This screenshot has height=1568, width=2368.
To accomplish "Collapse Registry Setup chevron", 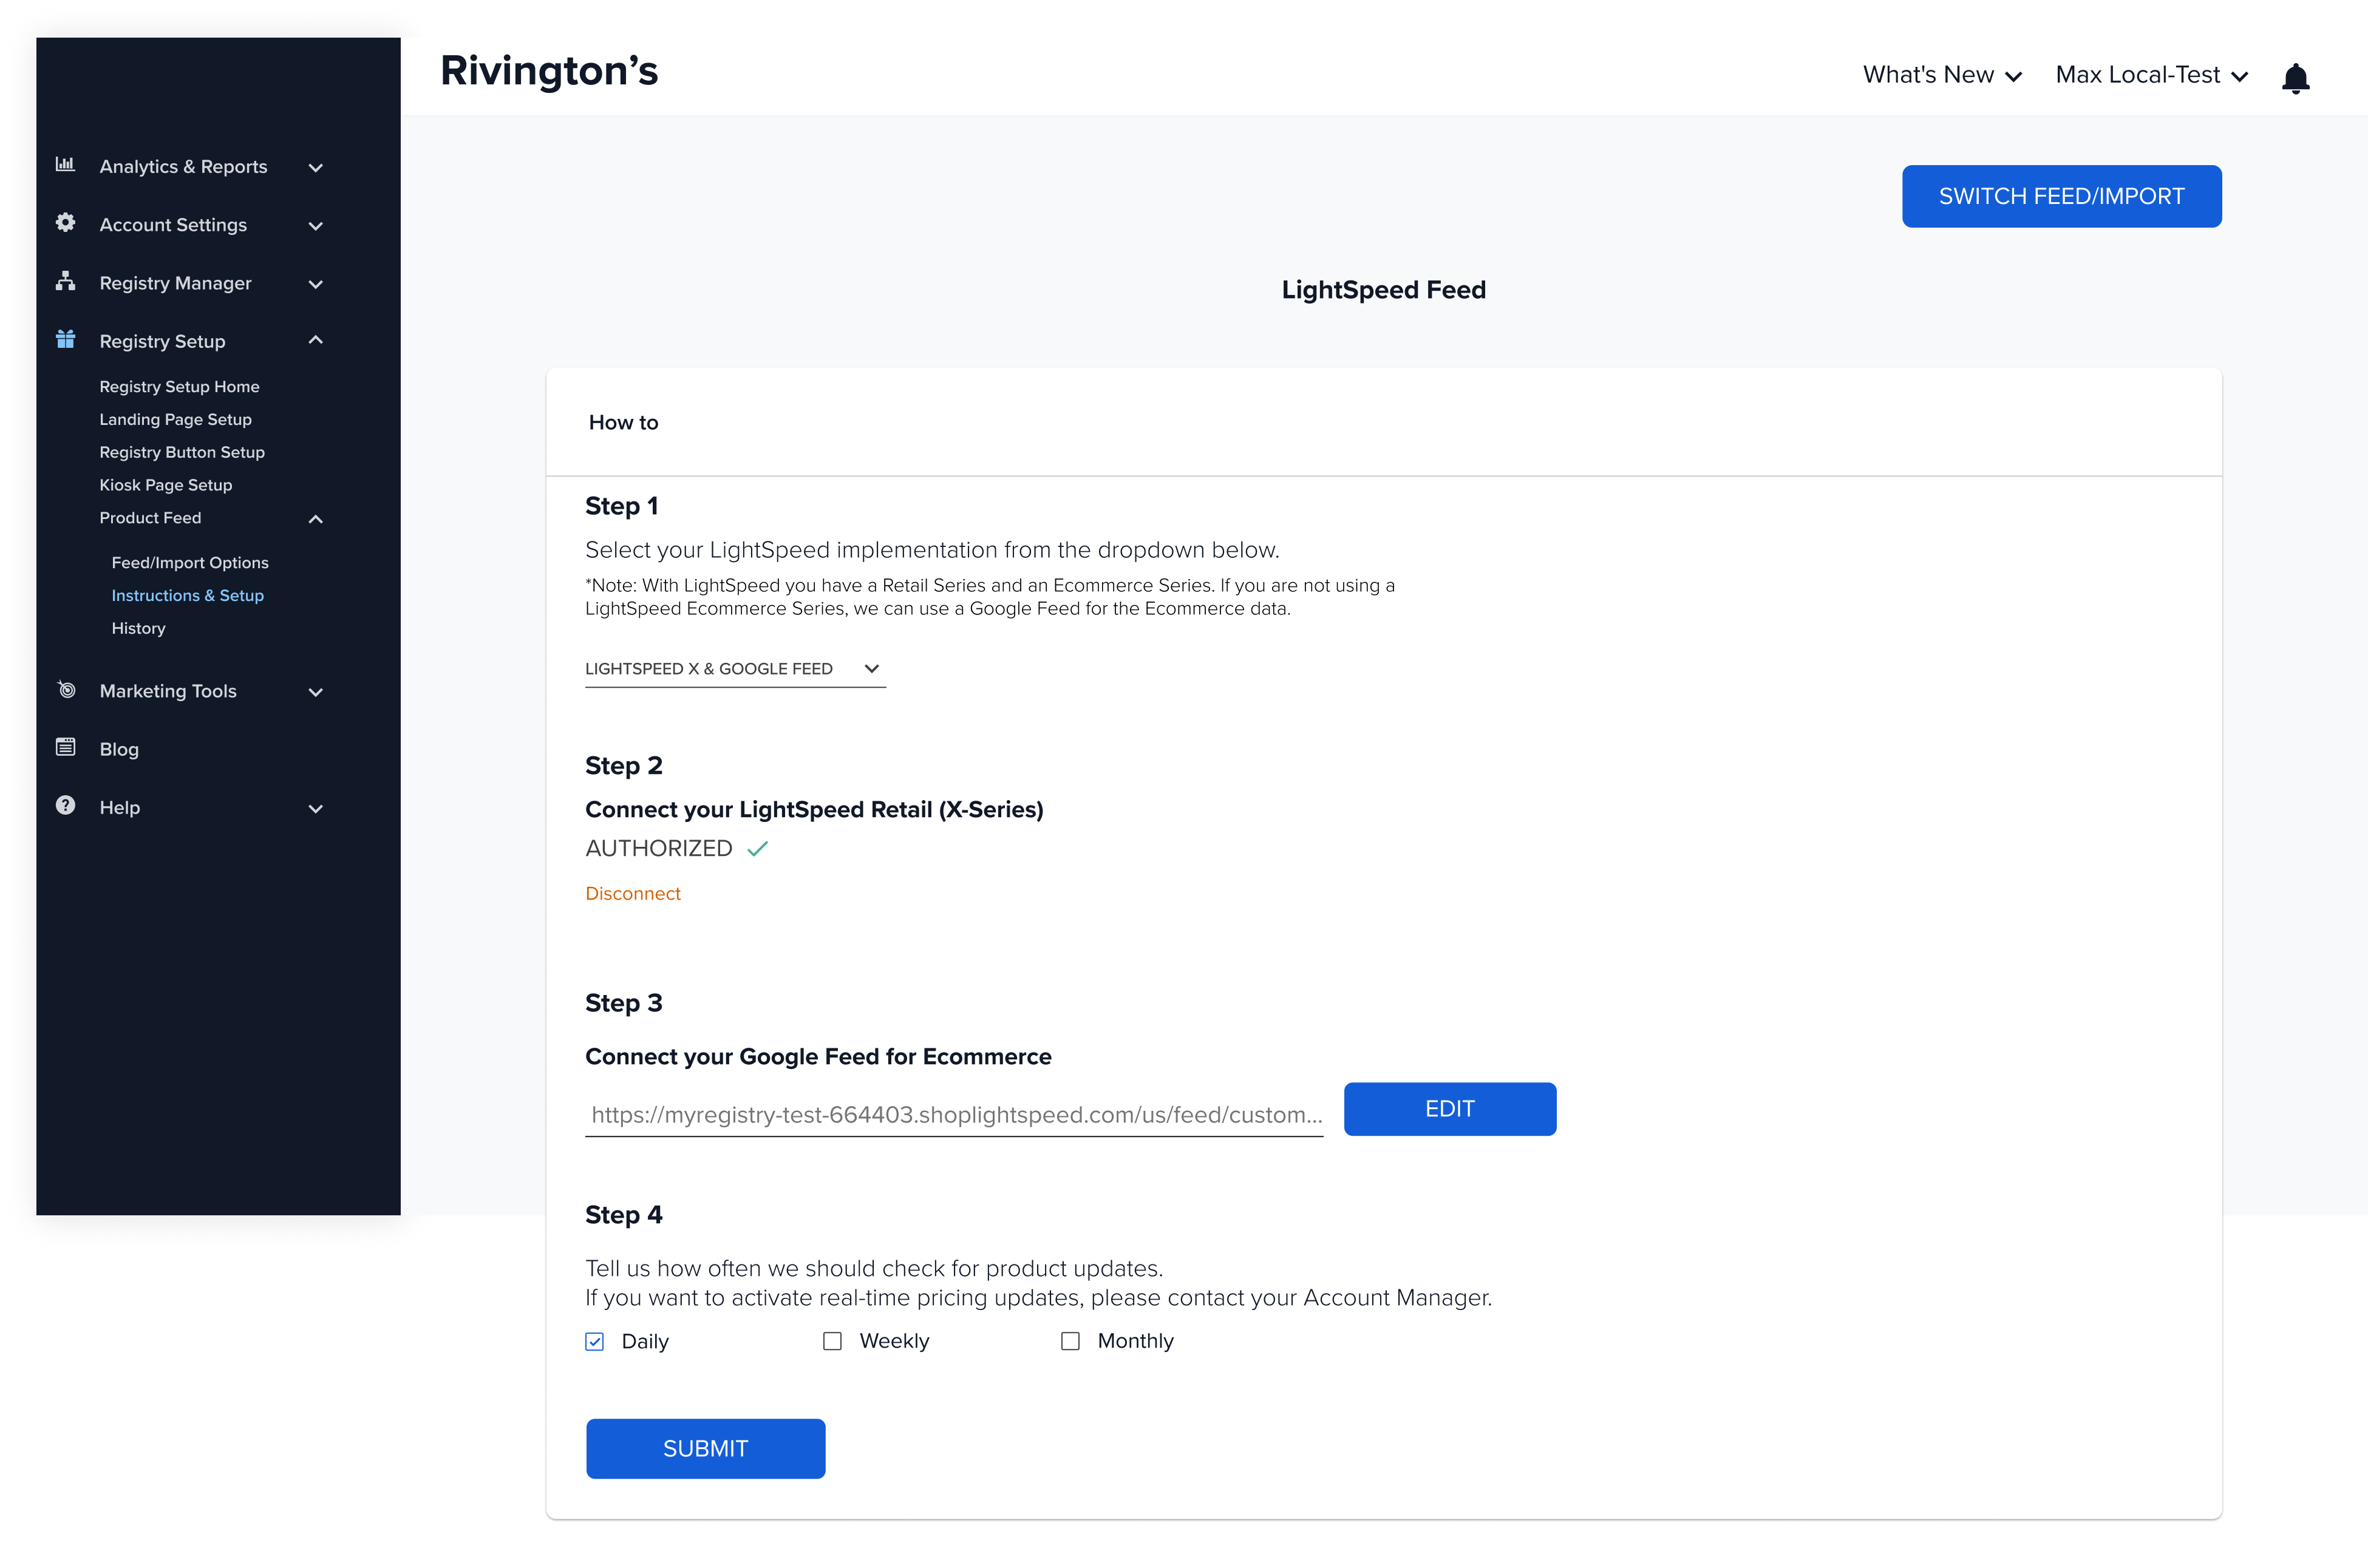I will [x=315, y=340].
